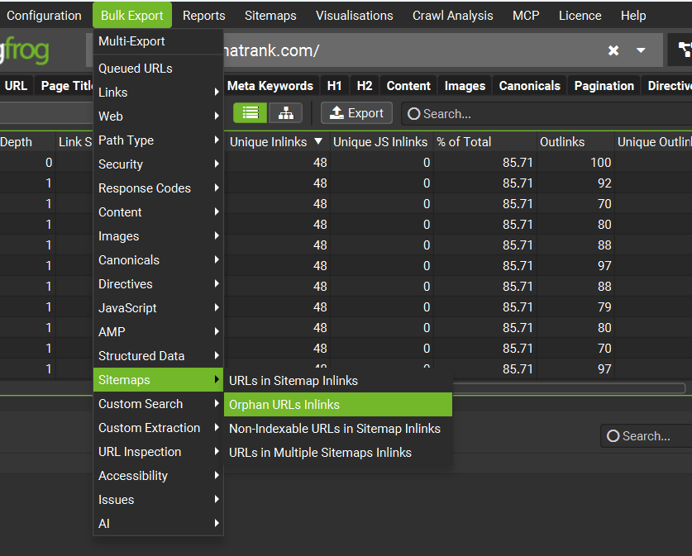The image size is (692, 556).
Task: Open the Meta Keywords tab
Action: click(x=270, y=86)
